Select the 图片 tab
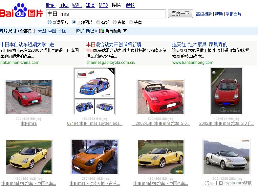Screen dimensions: 258x189 tap(117, 5)
